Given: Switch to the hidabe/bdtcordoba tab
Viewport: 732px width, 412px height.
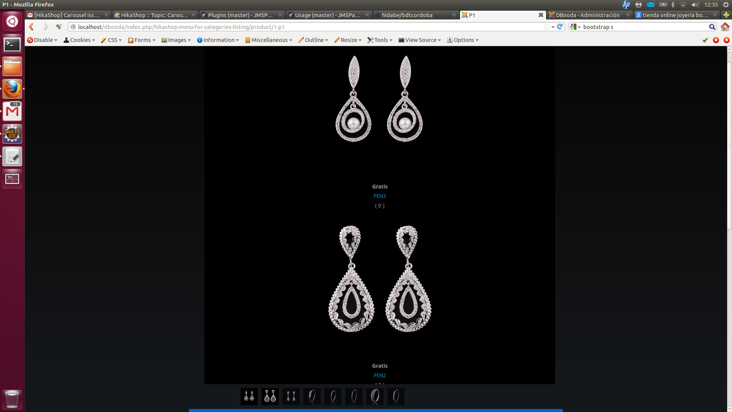Looking at the screenshot, I should point(407,15).
